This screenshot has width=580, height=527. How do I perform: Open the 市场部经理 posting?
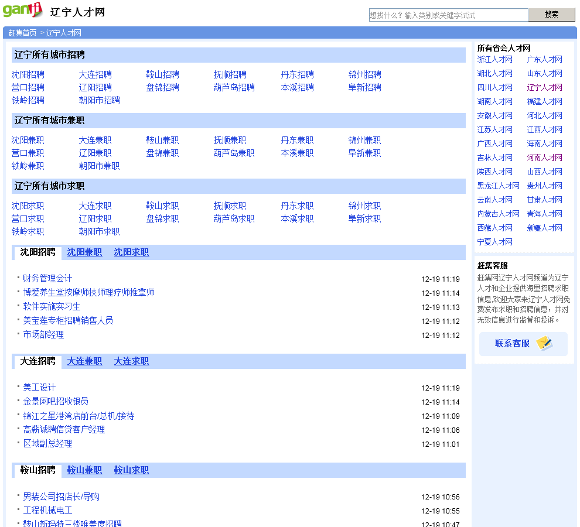[x=43, y=335]
